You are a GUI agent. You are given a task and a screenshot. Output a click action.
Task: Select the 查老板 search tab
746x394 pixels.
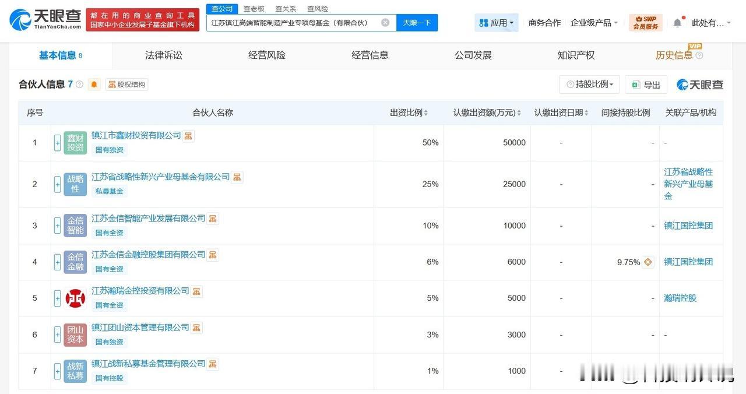point(254,9)
